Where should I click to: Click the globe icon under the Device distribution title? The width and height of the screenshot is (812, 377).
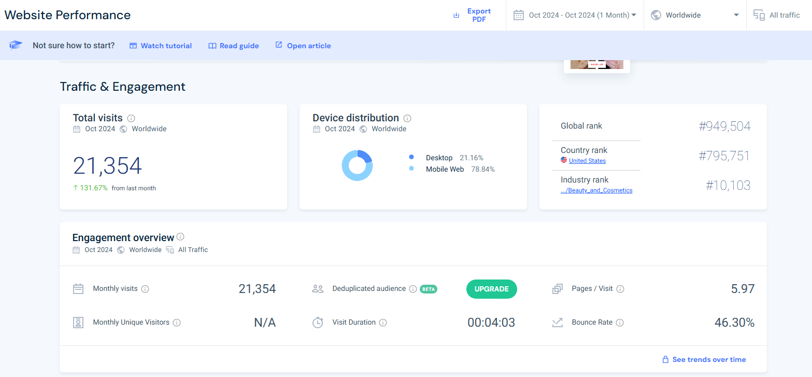[363, 129]
